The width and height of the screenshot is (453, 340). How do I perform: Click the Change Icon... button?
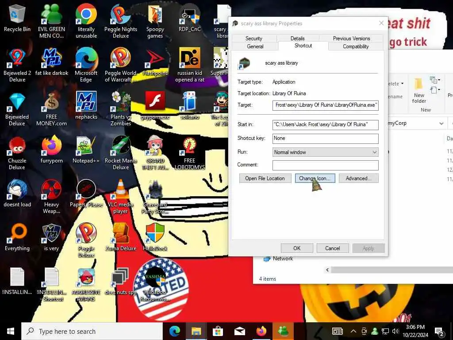pos(315,178)
